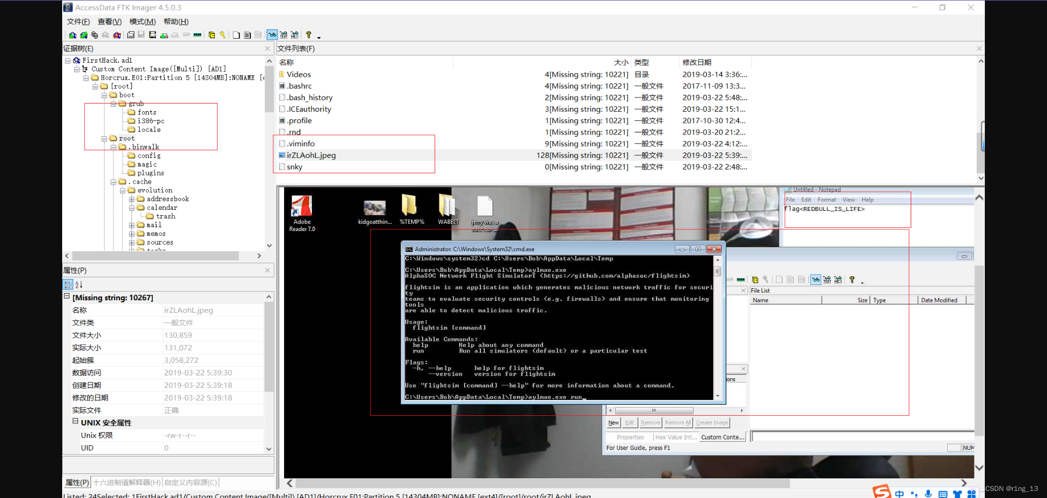This screenshot has width=1047, height=498.
Task: Click the Export File Hash List icon
Action: pos(247,35)
